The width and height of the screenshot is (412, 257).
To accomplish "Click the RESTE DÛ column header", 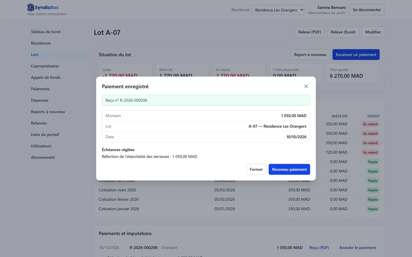I will pyautogui.click(x=339, y=116).
